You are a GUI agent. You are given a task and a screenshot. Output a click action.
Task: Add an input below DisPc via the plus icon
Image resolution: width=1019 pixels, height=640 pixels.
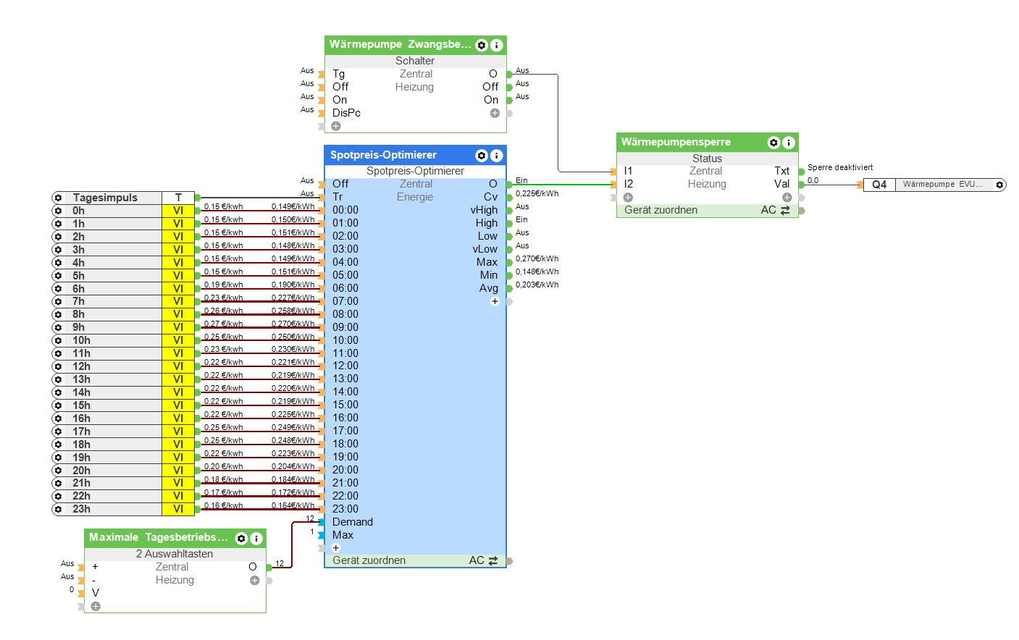click(336, 126)
